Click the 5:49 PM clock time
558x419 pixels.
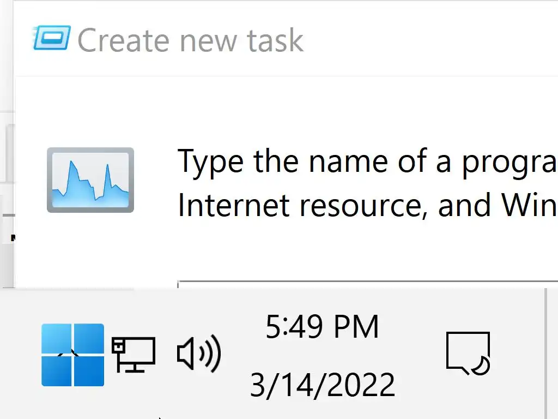(322, 327)
